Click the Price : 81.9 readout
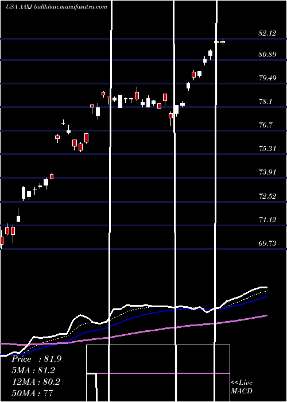Image resolution: width=287 pixels, height=402 pixels. [x=36, y=359]
